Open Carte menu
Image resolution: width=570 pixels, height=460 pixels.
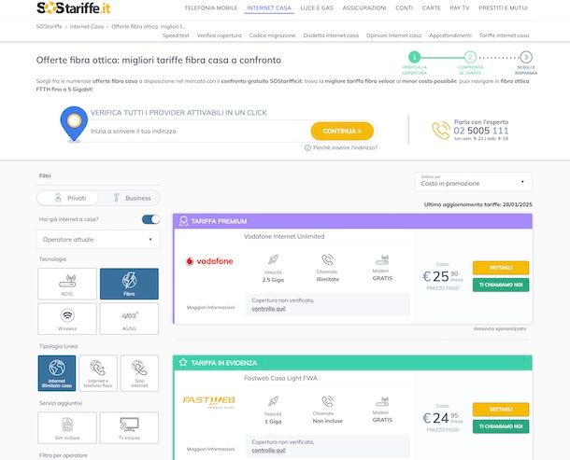click(432, 7)
